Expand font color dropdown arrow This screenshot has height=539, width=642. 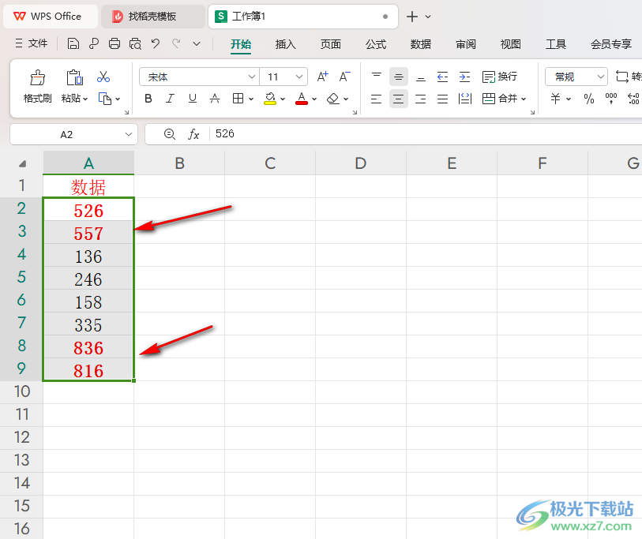(314, 99)
